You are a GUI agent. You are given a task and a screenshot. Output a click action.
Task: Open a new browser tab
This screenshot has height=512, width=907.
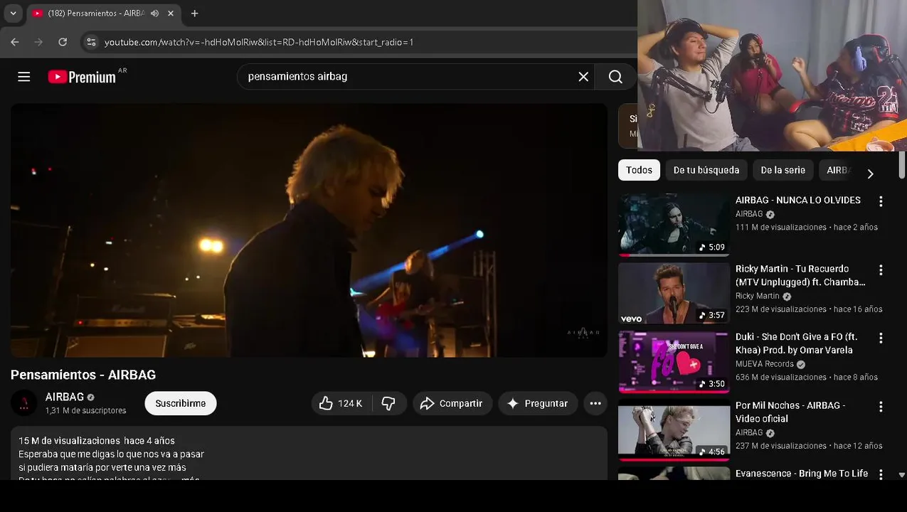(x=194, y=13)
